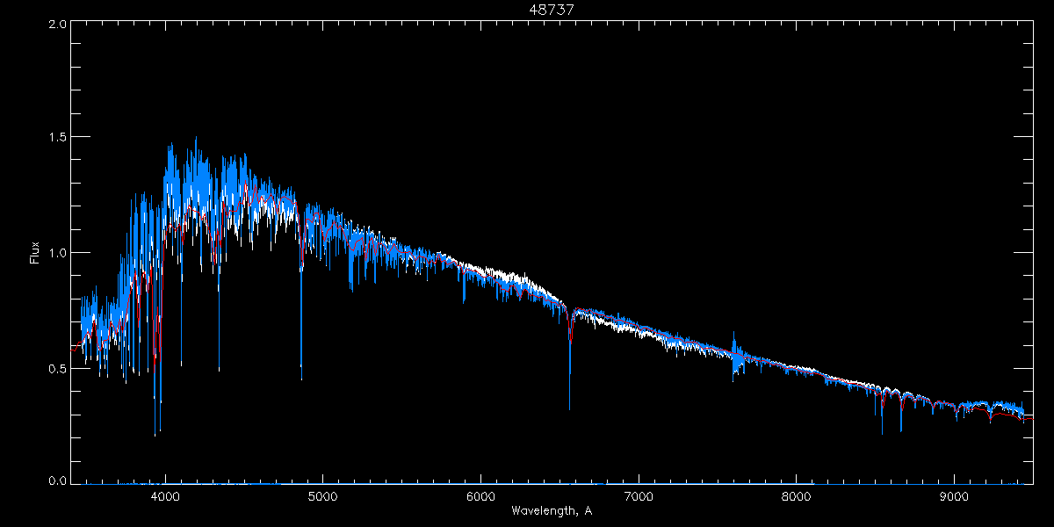The height and width of the screenshot is (527, 1054).
Task: Click the Wavelength, A x-axis label
Action: pyautogui.click(x=551, y=510)
